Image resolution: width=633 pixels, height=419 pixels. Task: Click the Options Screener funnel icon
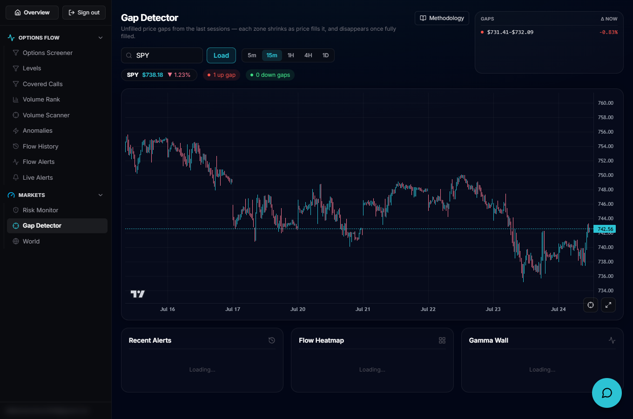[16, 53]
